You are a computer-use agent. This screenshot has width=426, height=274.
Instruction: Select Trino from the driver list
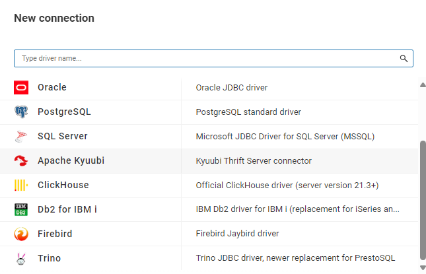point(50,258)
